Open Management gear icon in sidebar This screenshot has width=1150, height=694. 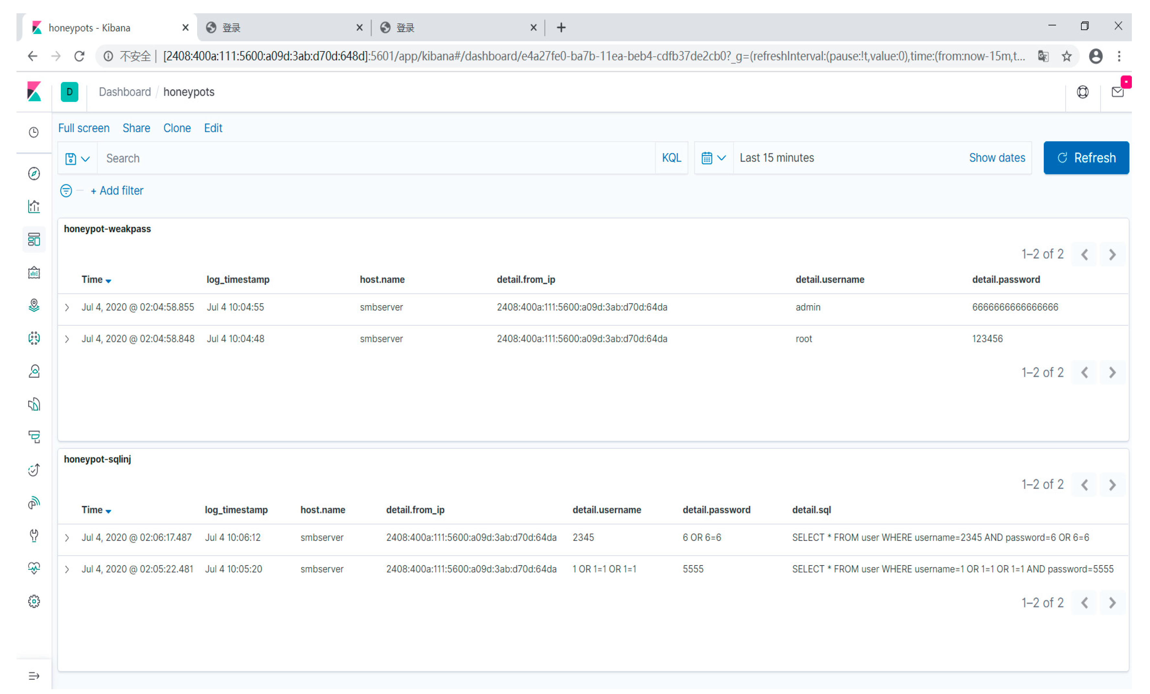34,601
